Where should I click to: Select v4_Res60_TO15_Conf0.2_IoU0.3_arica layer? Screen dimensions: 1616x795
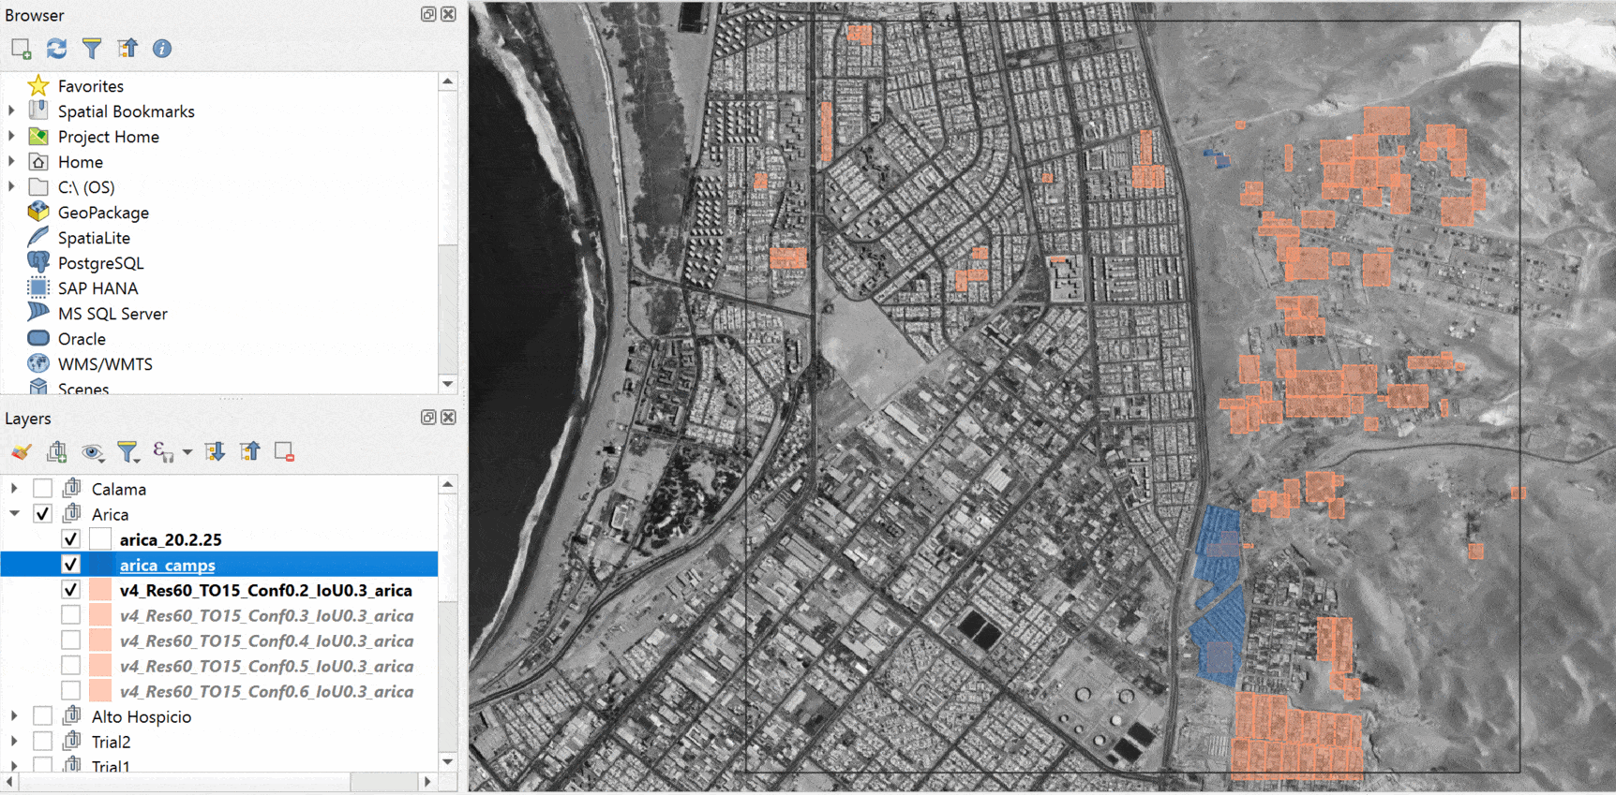266,590
